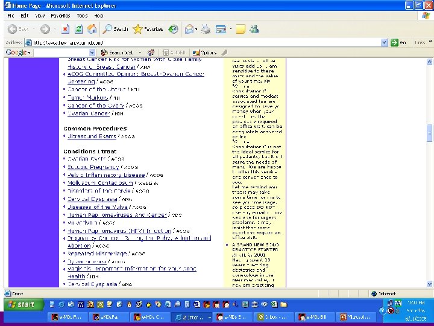Click the Go button beside address bar
The height and width of the screenshot is (326, 434).
pyautogui.click(x=398, y=42)
